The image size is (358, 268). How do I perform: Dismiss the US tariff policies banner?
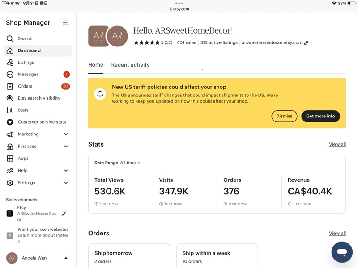[284, 116]
